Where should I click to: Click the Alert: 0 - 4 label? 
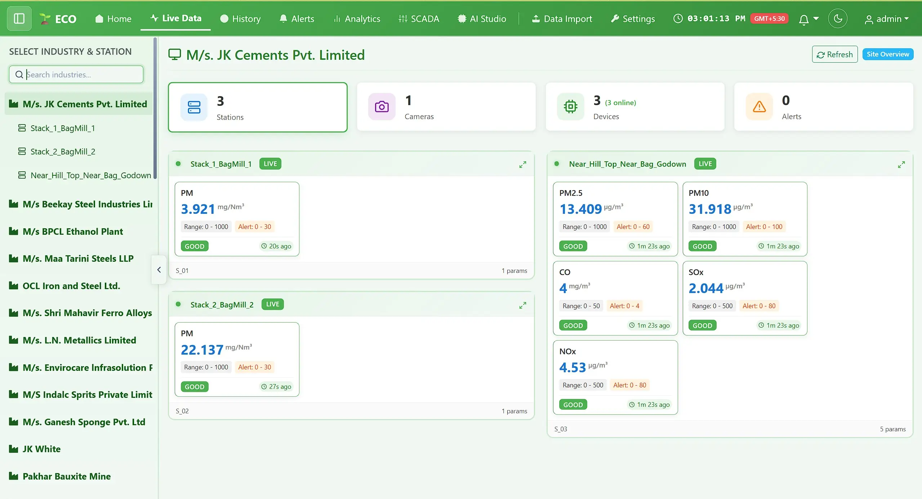(624, 306)
